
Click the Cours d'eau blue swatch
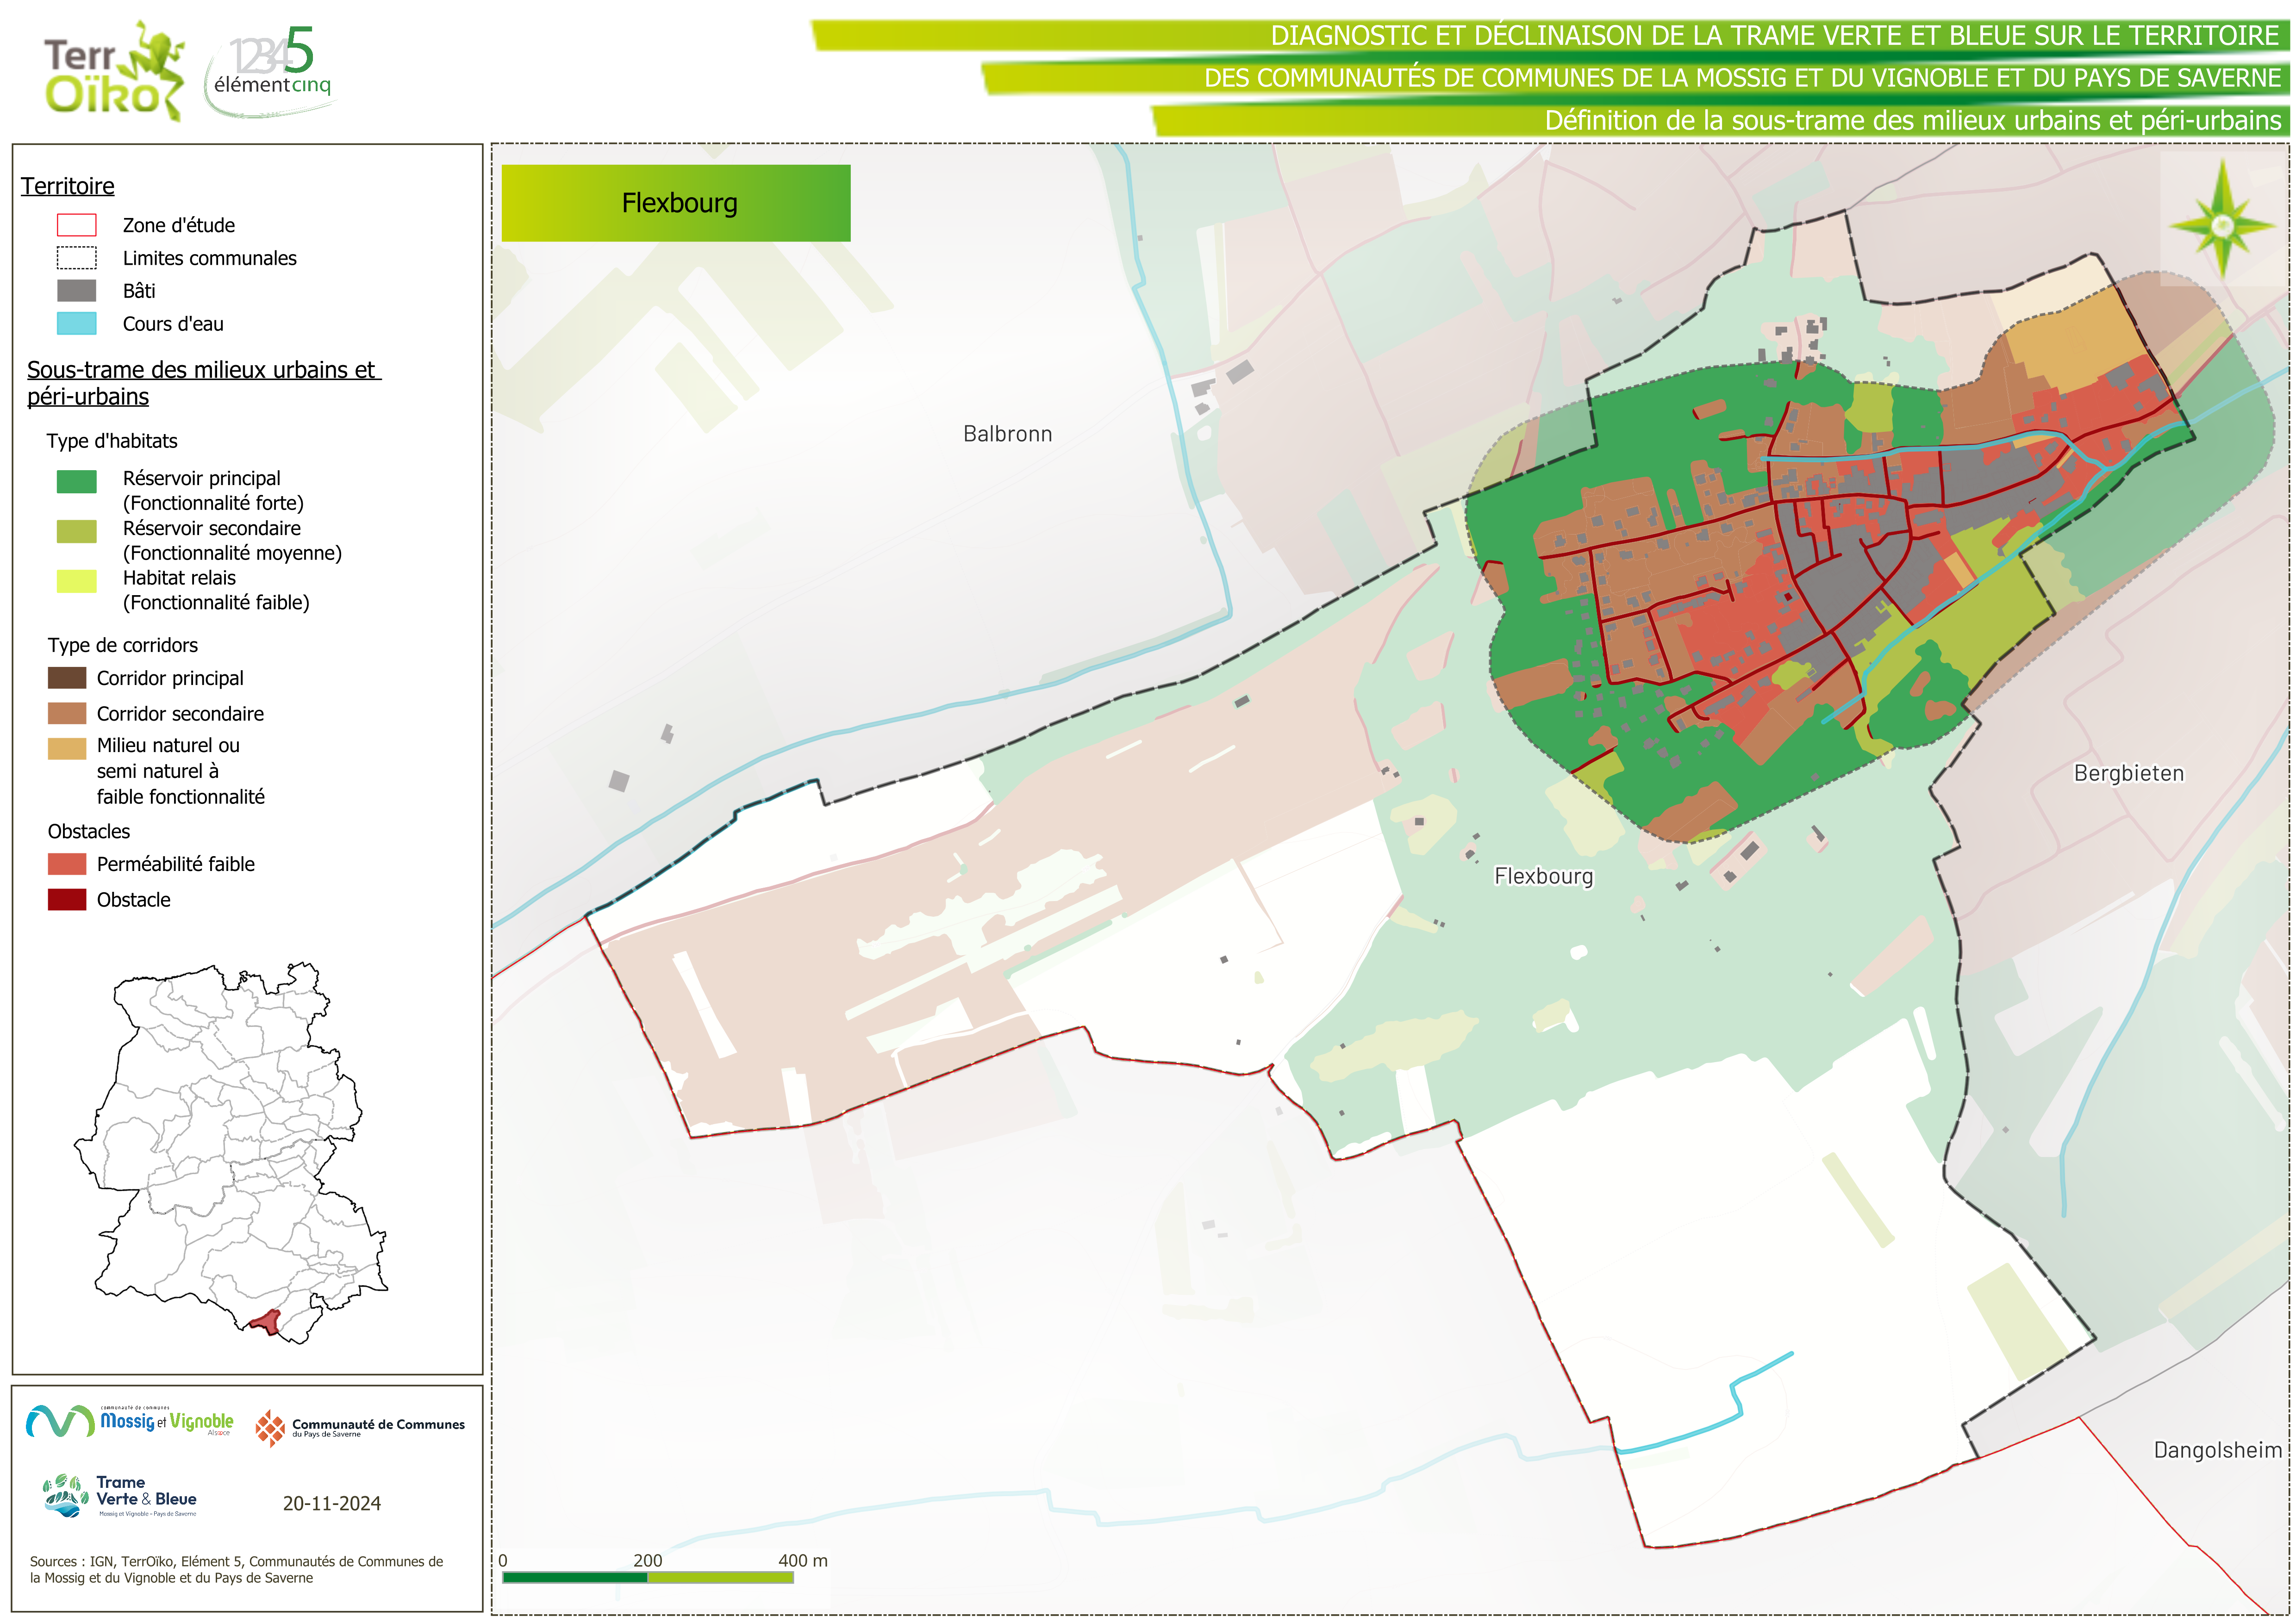pyautogui.click(x=76, y=323)
